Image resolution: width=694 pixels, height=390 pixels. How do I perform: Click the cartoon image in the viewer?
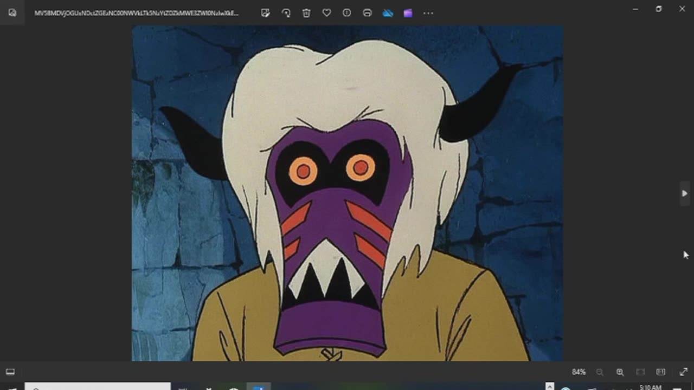347,193
